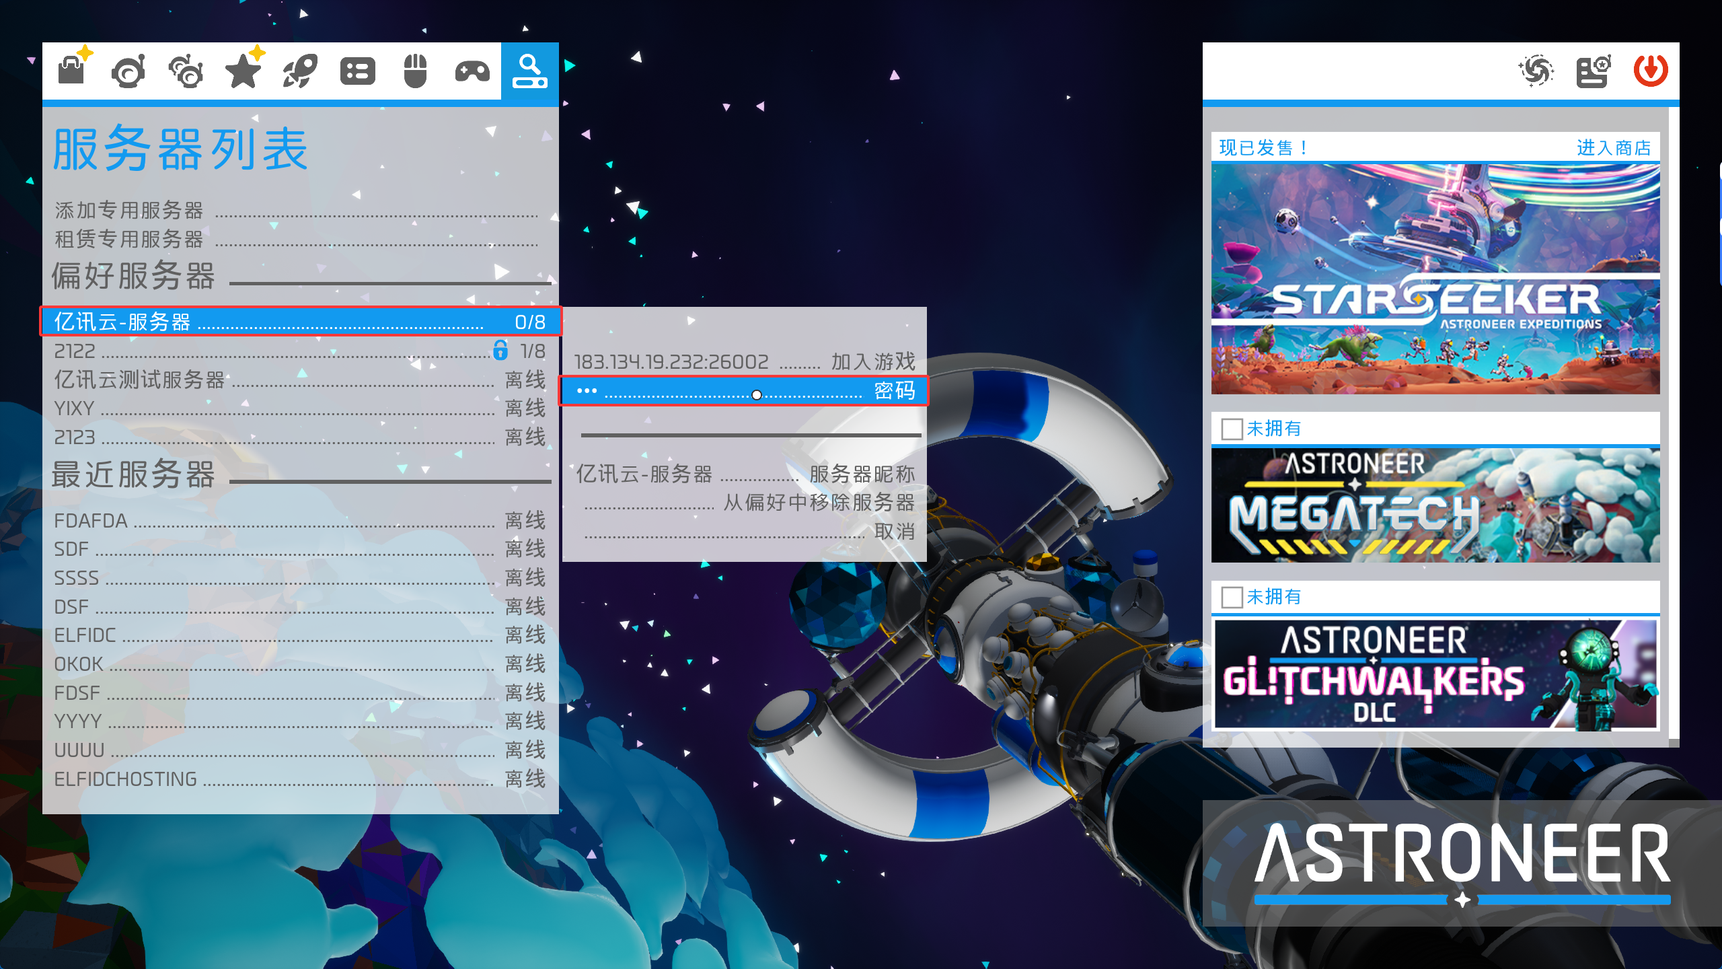
Task: Toggle the 未拥有 checkbox above MEGATECH
Action: click(1232, 429)
